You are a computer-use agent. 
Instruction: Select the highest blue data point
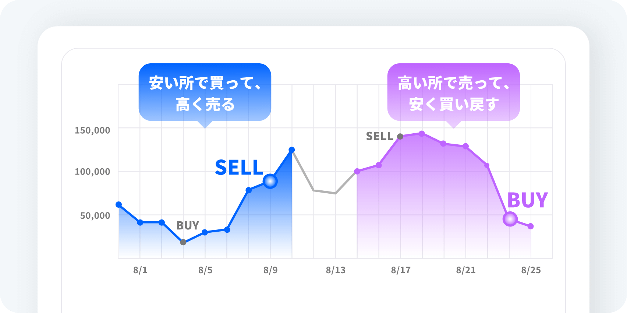[x=292, y=150]
